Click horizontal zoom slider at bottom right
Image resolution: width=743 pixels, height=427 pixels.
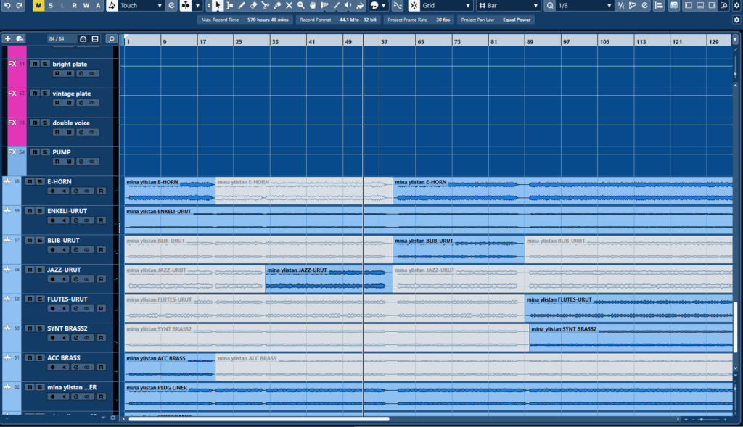pyautogui.click(x=708, y=420)
